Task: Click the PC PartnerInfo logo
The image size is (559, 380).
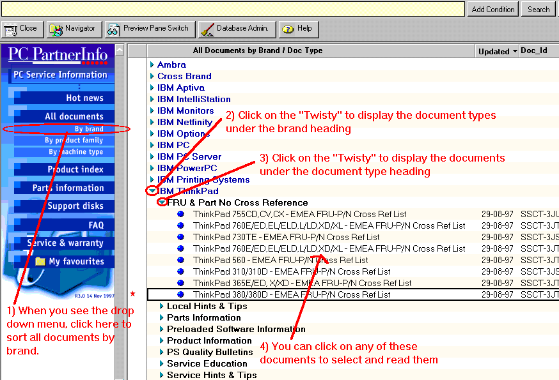Action: (x=58, y=54)
